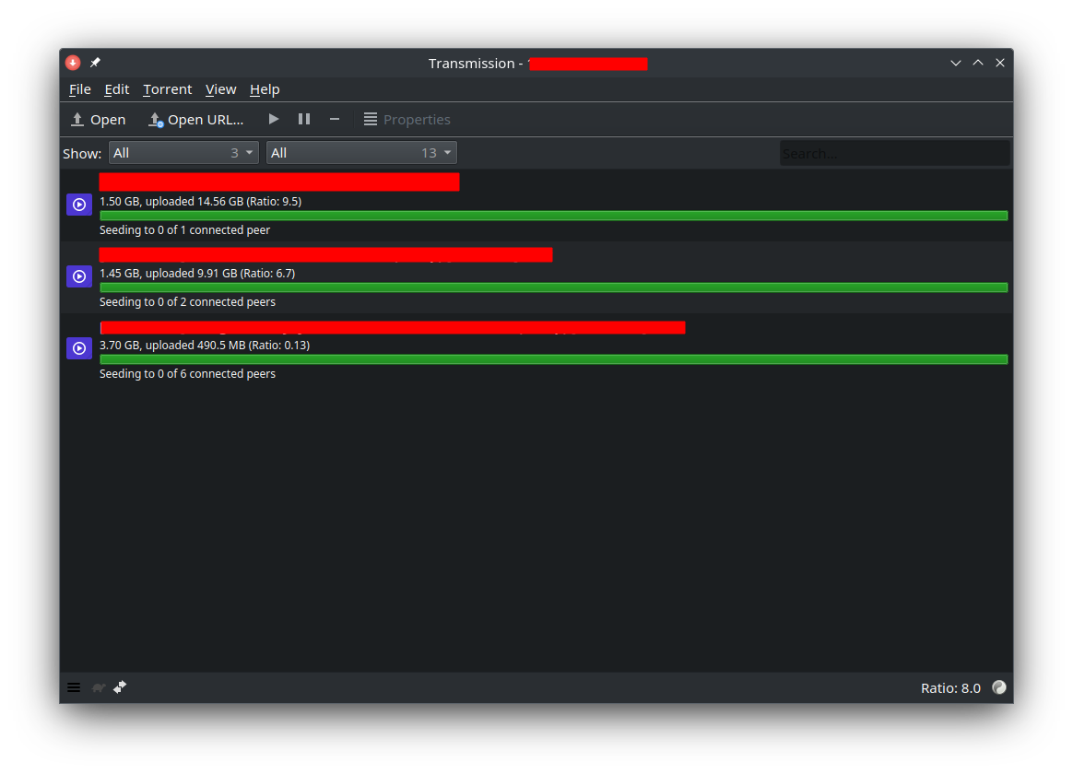
Task: Click the first torrent's green progress bar
Action: (553, 215)
